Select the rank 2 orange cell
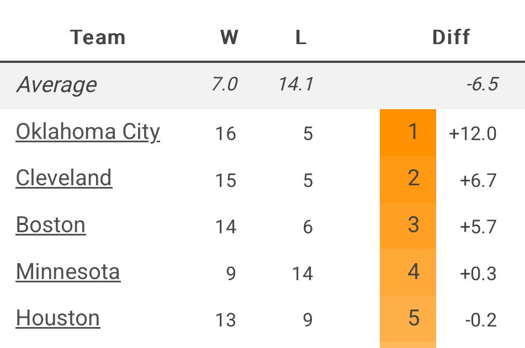The image size is (525, 348). 408,179
